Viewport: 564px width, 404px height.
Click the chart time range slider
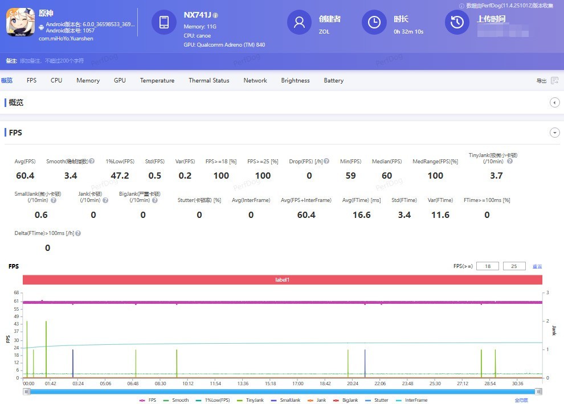[x=282, y=391]
